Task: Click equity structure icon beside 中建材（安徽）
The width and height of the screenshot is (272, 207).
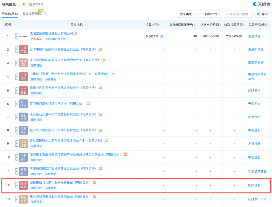Action: (113, 74)
